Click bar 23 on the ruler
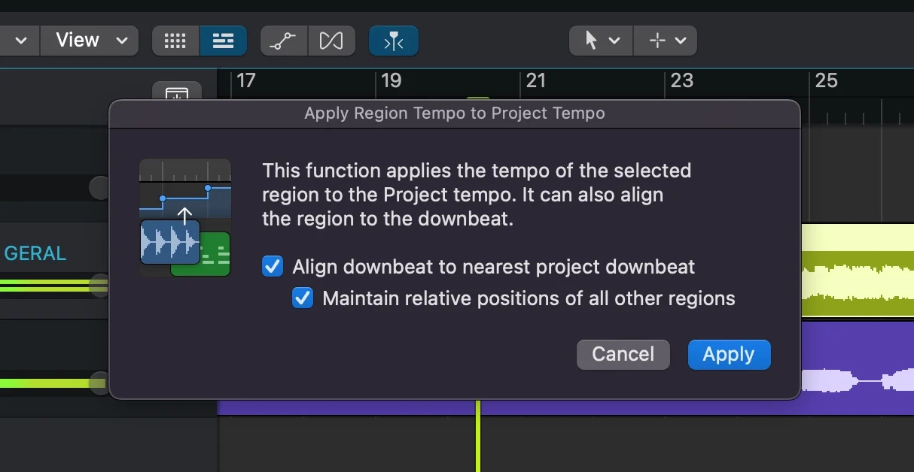The height and width of the screenshot is (472, 914). [681, 80]
